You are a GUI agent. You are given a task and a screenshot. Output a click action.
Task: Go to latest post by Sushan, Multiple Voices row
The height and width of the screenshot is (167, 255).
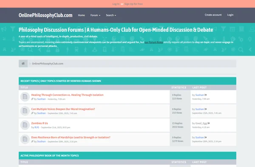206,109
